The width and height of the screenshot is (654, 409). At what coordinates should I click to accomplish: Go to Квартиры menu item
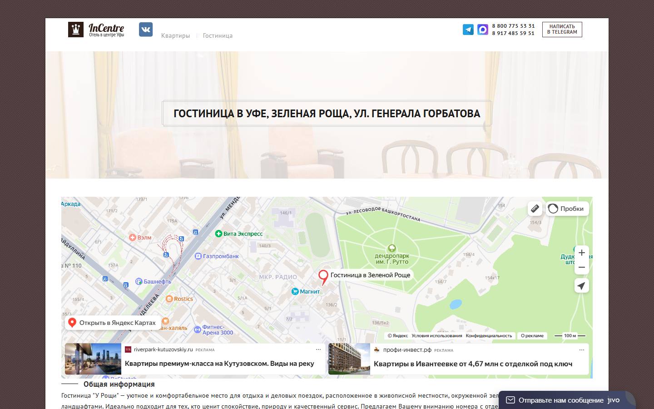coord(175,35)
